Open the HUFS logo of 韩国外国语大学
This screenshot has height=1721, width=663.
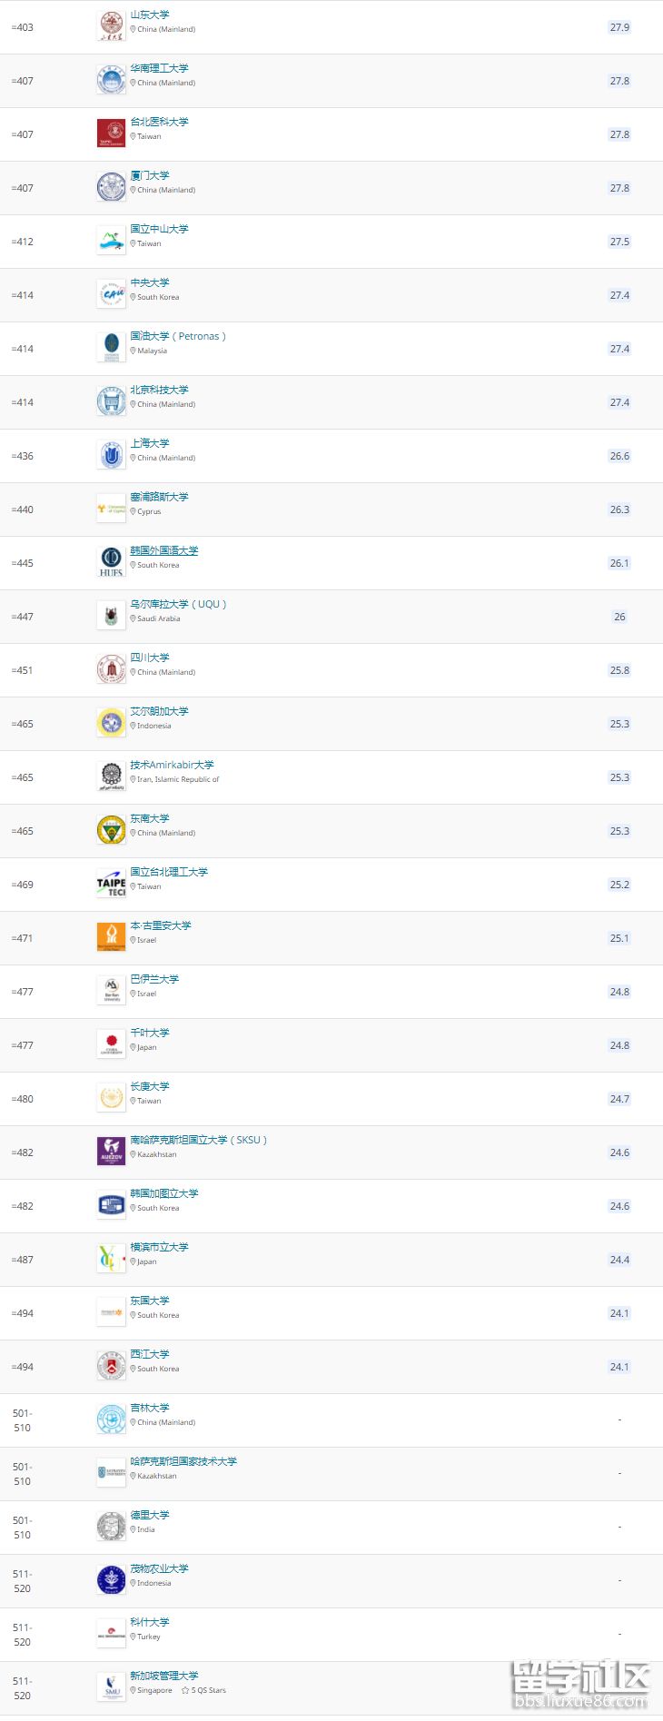coord(111,562)
